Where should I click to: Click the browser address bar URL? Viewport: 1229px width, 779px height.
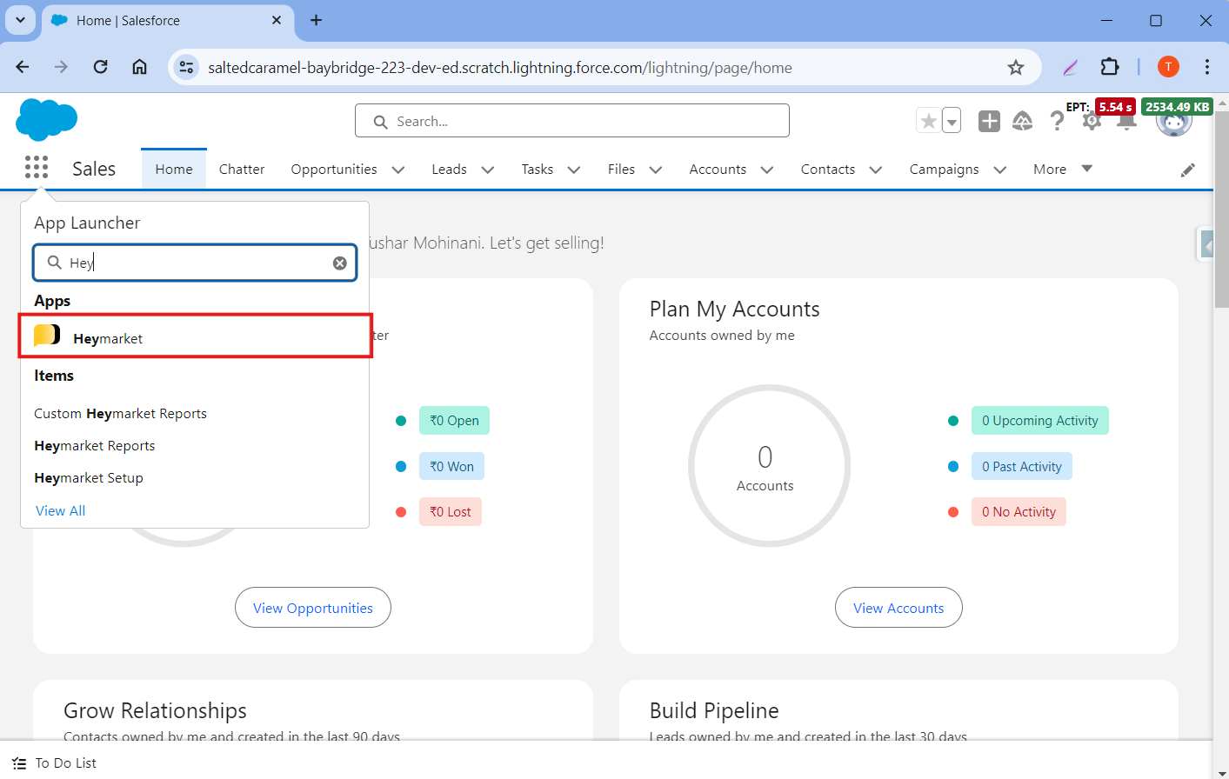click(x=499, y=68)
